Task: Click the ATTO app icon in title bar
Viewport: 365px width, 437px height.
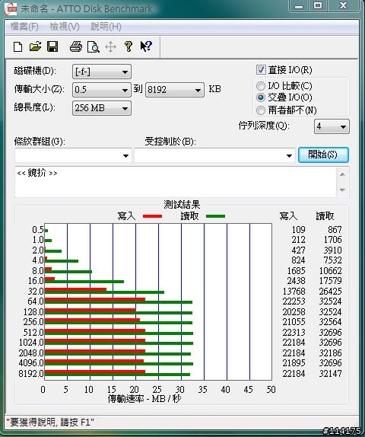Action: (x=11, y=9)
